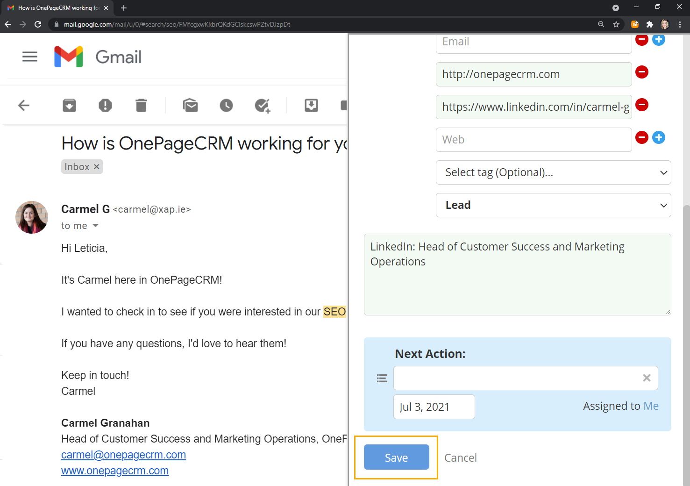The height and width of the screenshot is (486, 690).
Task: Edit the http://onepagecrm.com field
Action: tap(534, 74)
